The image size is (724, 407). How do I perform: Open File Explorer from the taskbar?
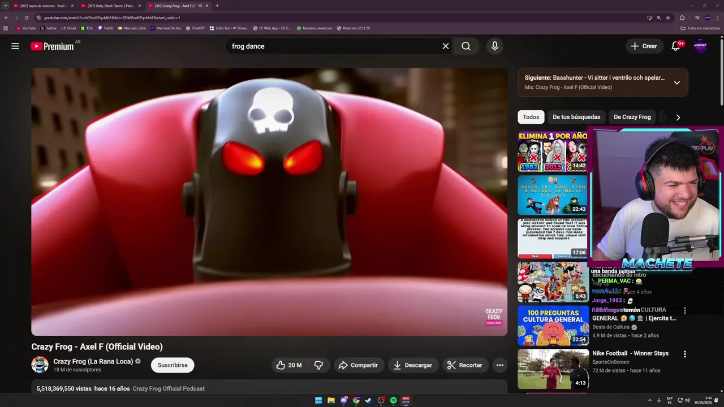(x=331, y=400)
